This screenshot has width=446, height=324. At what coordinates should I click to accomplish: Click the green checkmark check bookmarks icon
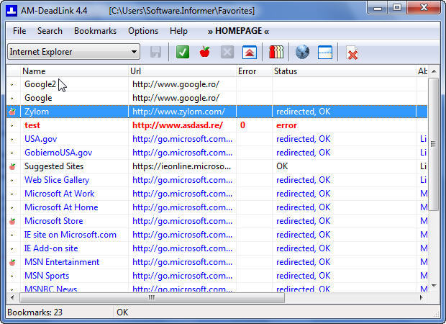(183, 52)
